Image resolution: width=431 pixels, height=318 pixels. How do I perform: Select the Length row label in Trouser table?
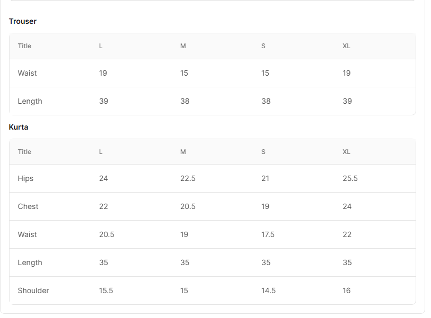click(x=30, y=101)
